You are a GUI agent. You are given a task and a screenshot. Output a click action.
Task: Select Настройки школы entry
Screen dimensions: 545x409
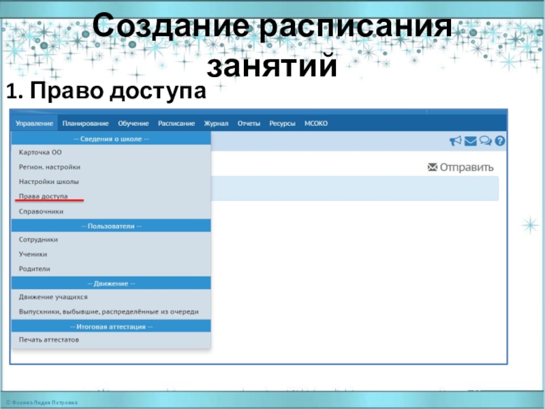pyautogui.click(x=48, y=182)
